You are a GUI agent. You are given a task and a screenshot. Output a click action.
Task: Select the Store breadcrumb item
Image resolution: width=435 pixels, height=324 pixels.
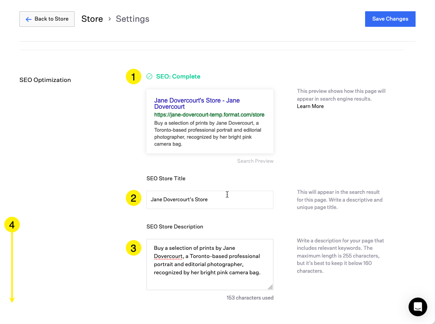point(92,19)
